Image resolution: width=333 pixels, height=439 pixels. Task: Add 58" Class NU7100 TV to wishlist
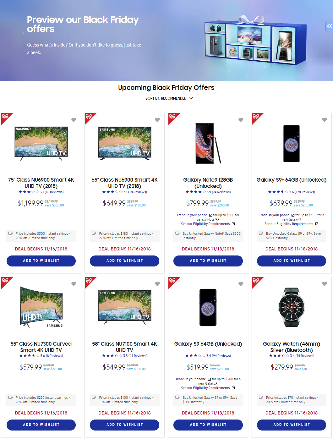tap(124, 425)
